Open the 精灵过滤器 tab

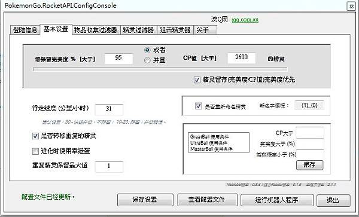(138, 30)
